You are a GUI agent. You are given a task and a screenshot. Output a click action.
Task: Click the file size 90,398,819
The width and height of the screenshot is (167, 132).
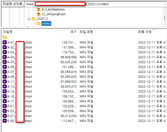(69, 72)
